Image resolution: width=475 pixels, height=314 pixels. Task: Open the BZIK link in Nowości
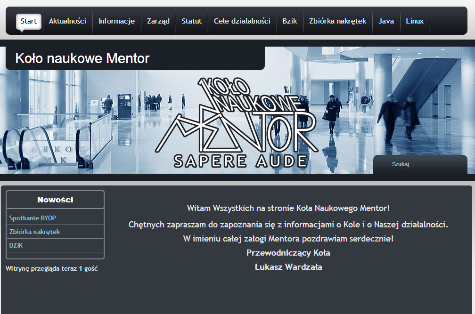[16, 245]
